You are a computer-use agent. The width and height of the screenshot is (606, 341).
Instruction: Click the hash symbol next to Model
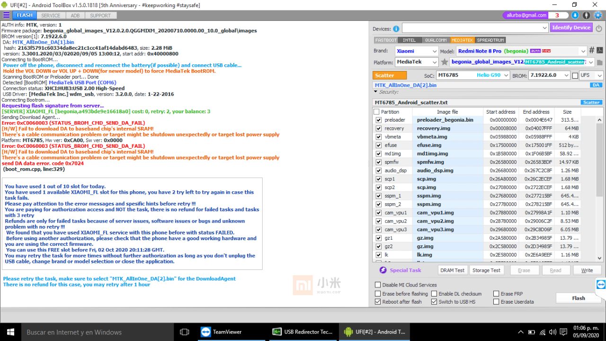(592, 50)
